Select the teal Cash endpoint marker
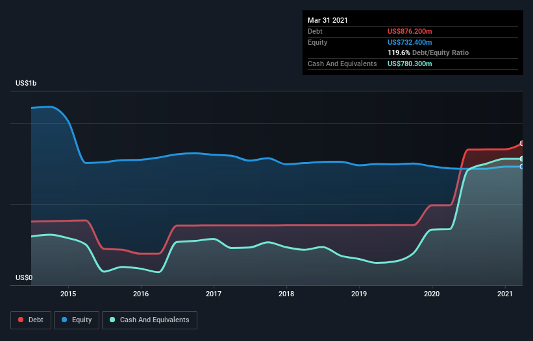Viewport: 533px width, 341px height. (522, 159)
